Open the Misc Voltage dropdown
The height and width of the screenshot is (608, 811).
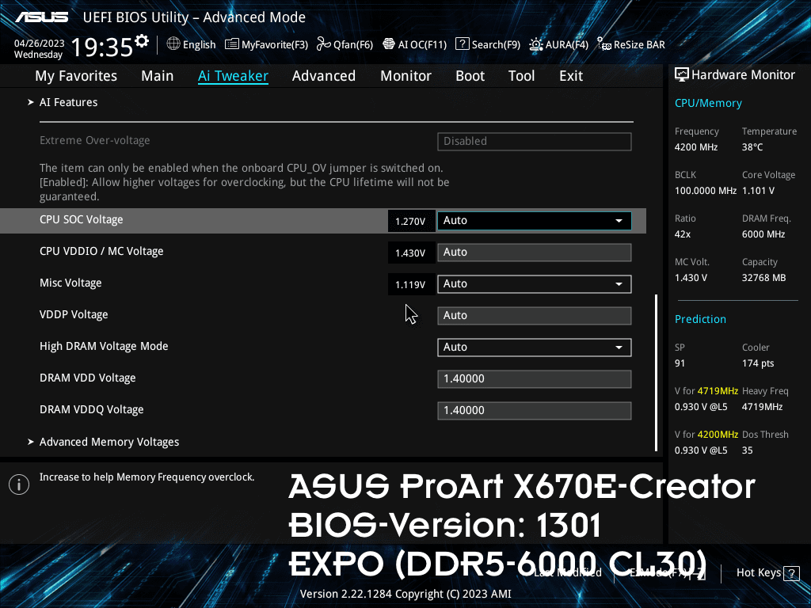tap(535, 284)
